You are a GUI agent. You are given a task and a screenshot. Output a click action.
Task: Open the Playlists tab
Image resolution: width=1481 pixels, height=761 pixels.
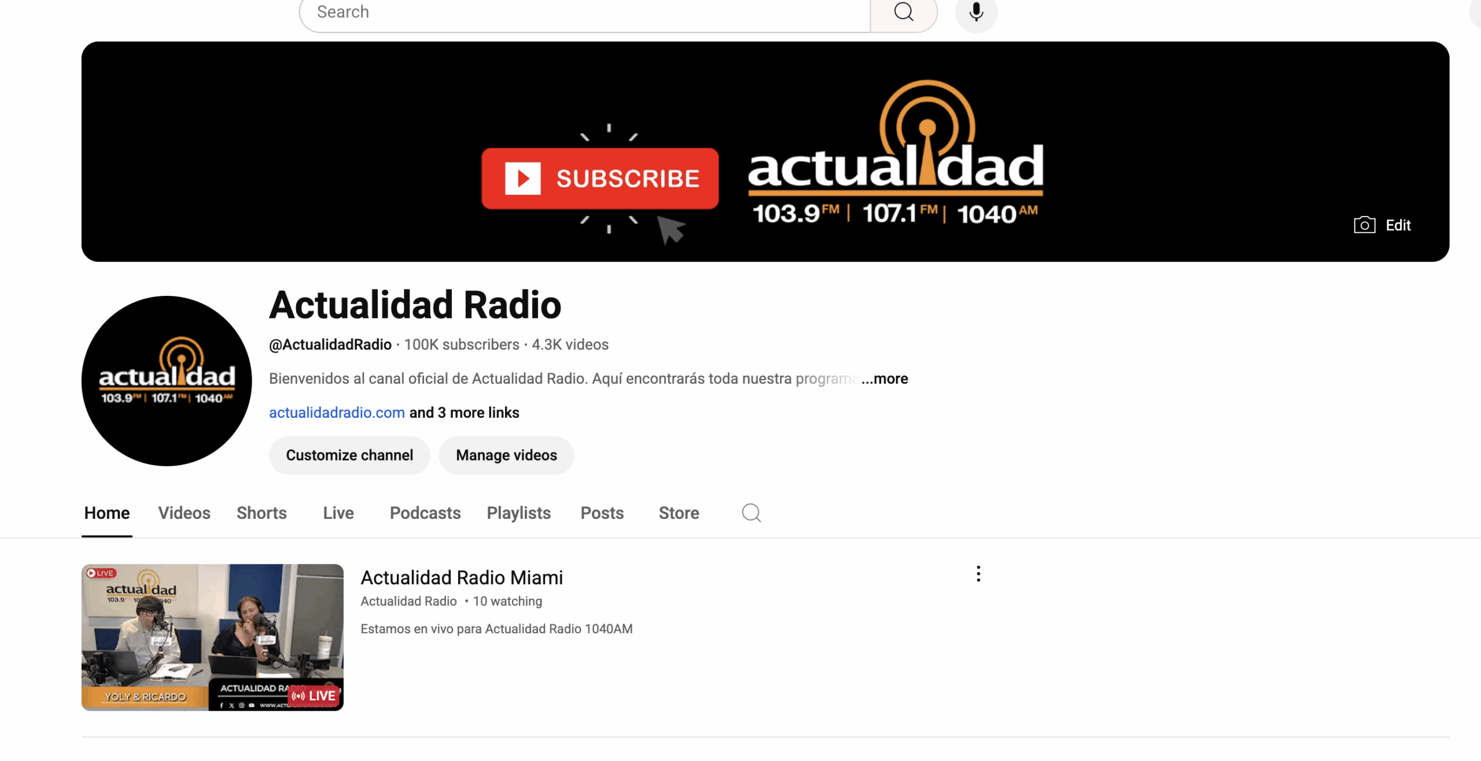518,513
